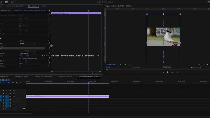The image size is (210, 118).
Task: Toggle sync lock on track V3
Action: (x=10, y=90)
